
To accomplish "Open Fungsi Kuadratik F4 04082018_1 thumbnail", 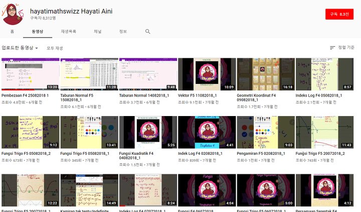I will pos(148,132).
